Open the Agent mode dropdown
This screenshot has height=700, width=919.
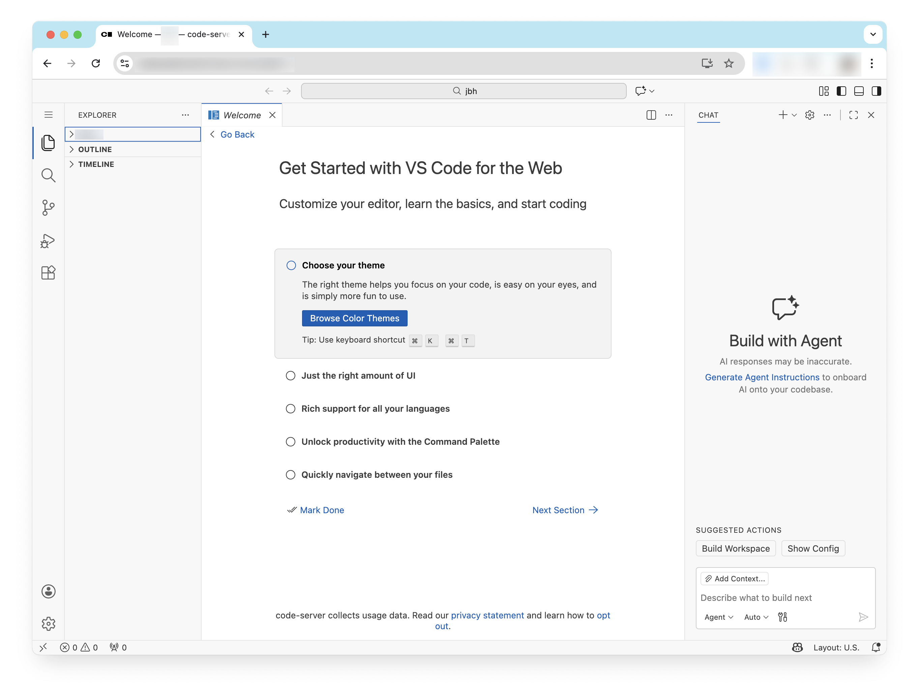719,617
